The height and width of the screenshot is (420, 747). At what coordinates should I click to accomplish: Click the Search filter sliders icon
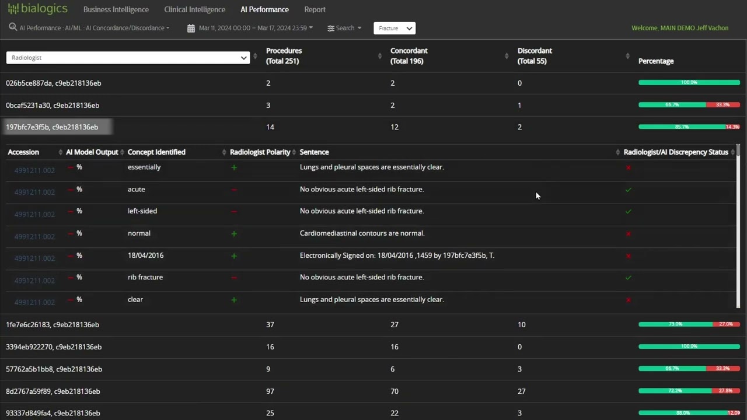pos(331,28)
